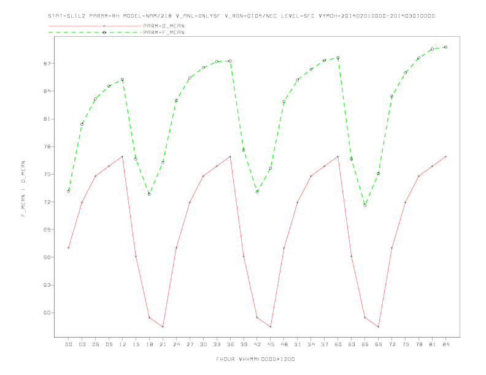Click the green F_MEAN point at hour 00
Viewport: 486px width, 375px height.
tap(69, 191)
